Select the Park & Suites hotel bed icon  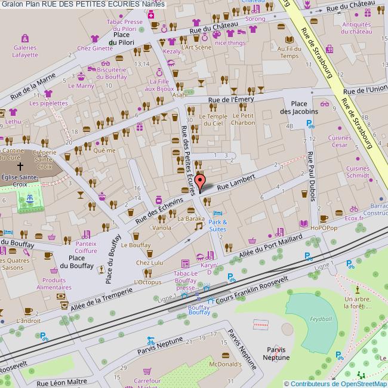(x=218, y=213)
